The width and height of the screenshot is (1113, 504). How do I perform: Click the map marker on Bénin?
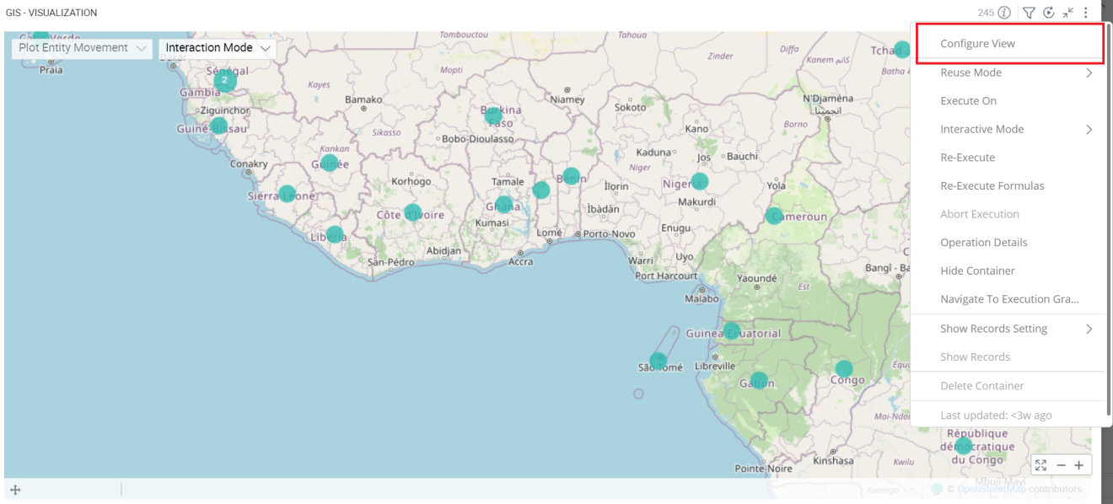coord(572,176)
